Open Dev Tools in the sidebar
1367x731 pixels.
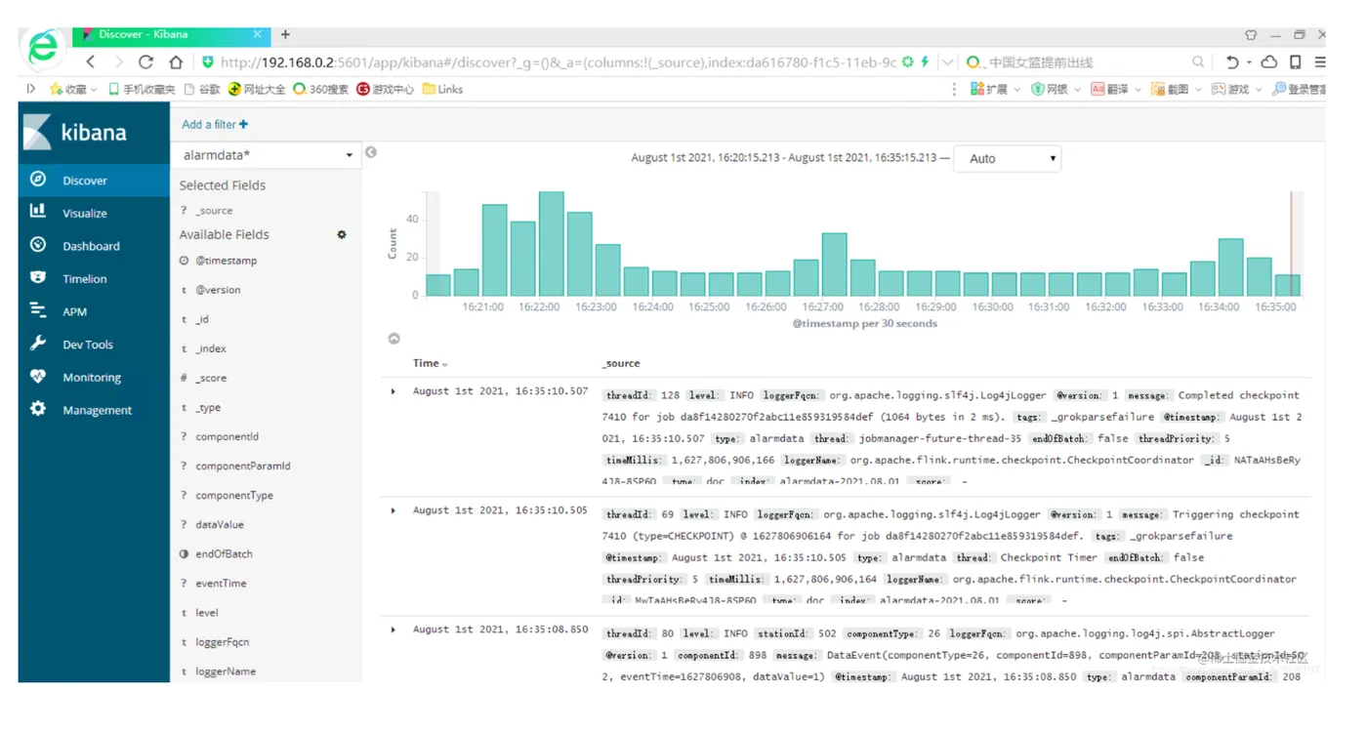[94, 345]
